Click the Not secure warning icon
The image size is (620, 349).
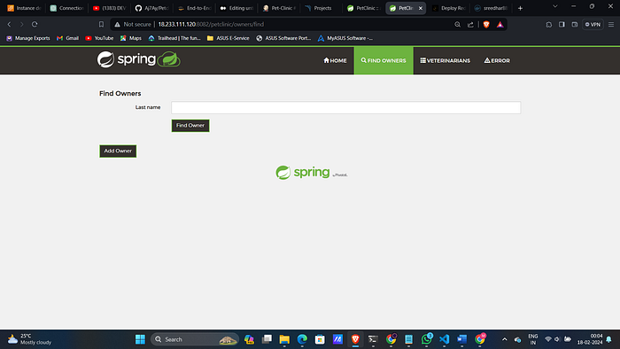point(118,24)
